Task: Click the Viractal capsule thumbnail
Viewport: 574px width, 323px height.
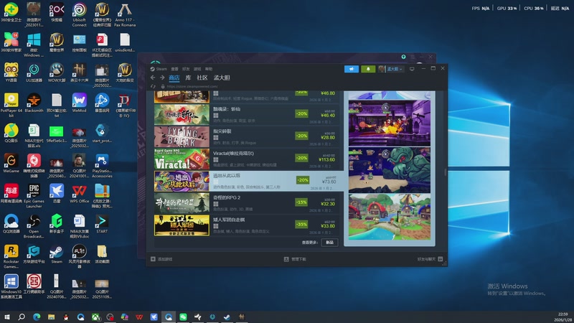Action: [x=182, y=159]
